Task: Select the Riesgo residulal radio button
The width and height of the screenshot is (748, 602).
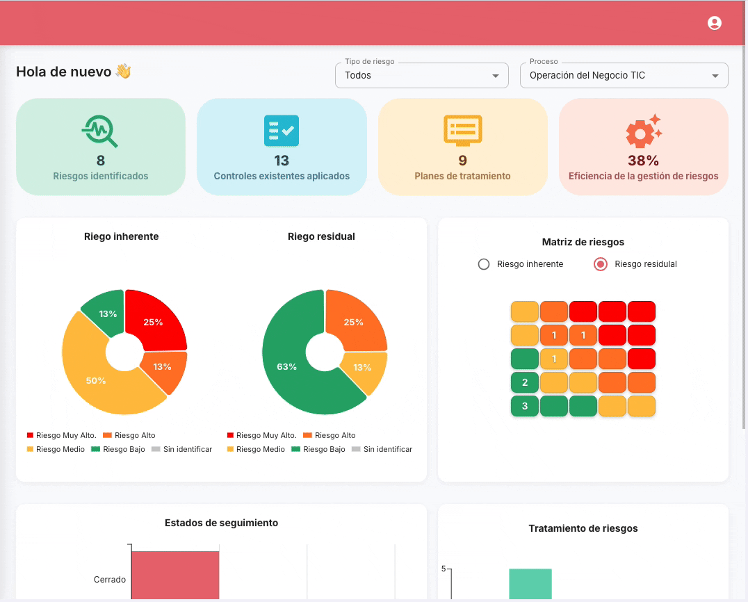Action: [600, 264]
